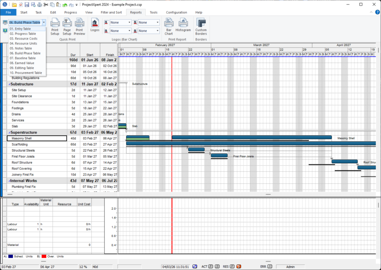The height and width of the screenshot is (270, 381).
Task: Switch to the Progress tab
Action: 70,12
